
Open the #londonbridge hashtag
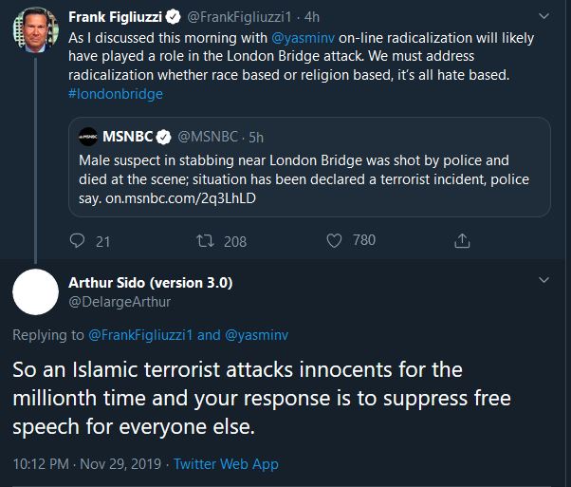[x=116, y=94]
